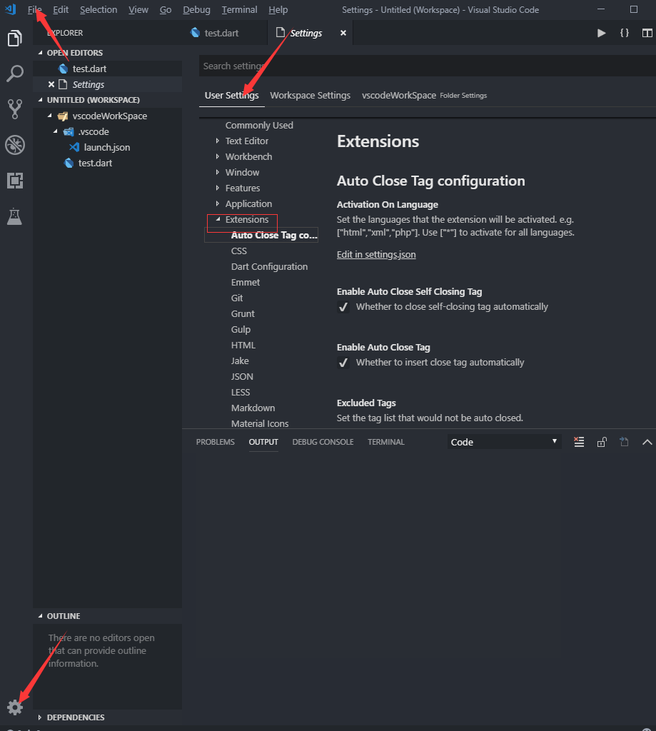Open the Manage settings gear
Screen dimensions: 656x731
(15, 707)
